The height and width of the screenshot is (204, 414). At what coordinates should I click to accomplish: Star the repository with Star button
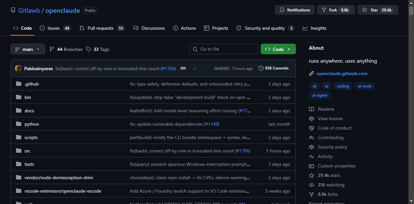[x=378, y=10]
